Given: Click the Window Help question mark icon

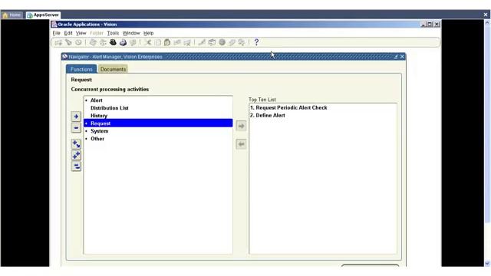Looking at the screenshot, I should click(x=256, y=43).
